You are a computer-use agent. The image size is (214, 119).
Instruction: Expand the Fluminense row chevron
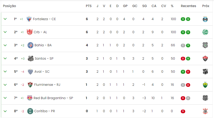click(x=5, y=85)
